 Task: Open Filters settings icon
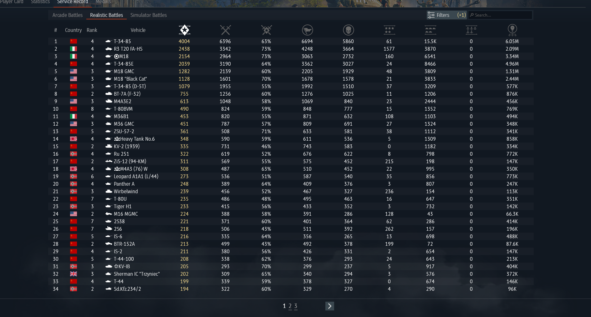(431, 15)
